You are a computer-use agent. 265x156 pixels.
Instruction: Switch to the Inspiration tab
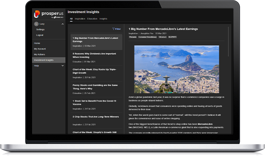tap(80, 19)
